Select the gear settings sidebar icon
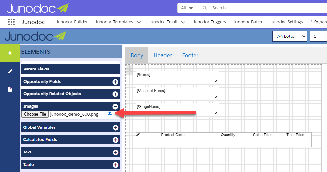The width and height of the screenshot is (327, 172). tap(10, 53)
